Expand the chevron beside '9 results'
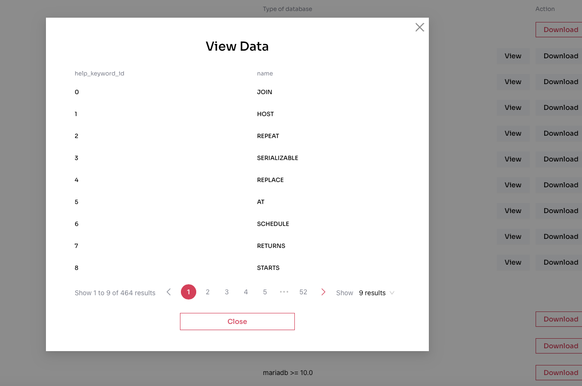This screenshot has height=386, width=582. pos(392,293)
